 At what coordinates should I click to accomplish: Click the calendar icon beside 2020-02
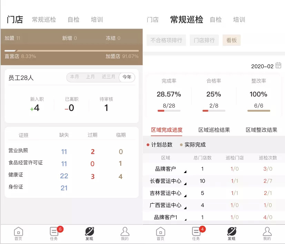click(x=278, y=65)
